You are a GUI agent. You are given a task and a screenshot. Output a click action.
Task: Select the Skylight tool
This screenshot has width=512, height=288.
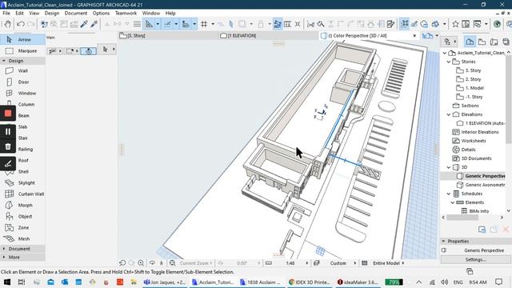(x=22, y=183)
